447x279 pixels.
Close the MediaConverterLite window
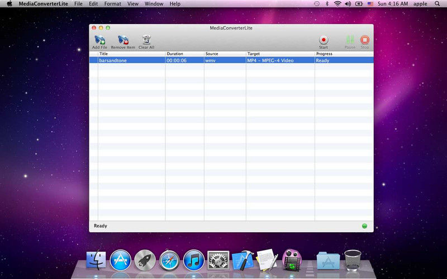(x=94, y=28)
